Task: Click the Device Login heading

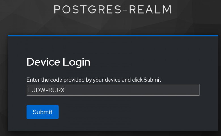Action: (x=58, y=62)
